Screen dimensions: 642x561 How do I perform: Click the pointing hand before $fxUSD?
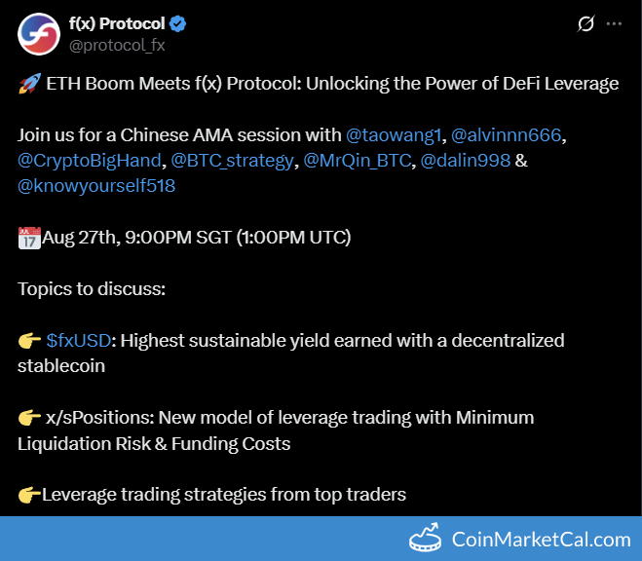pyautogui.click(x=29, y=341)
